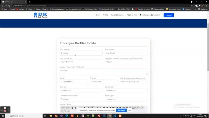Open the Profile menu item

105,15
